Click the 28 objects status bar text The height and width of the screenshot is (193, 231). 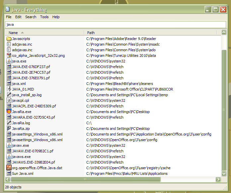(13, 187)
